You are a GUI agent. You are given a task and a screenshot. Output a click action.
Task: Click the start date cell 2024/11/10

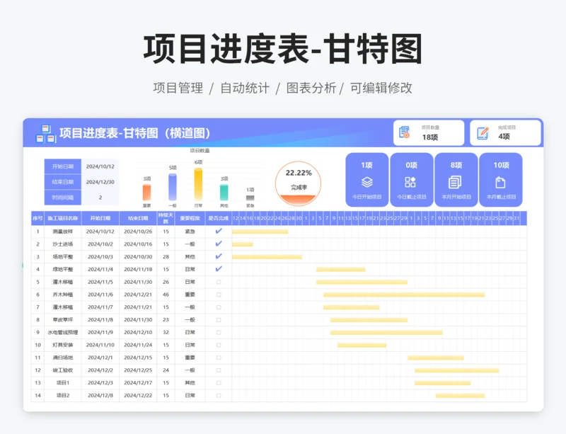click(x=100, y=345)
